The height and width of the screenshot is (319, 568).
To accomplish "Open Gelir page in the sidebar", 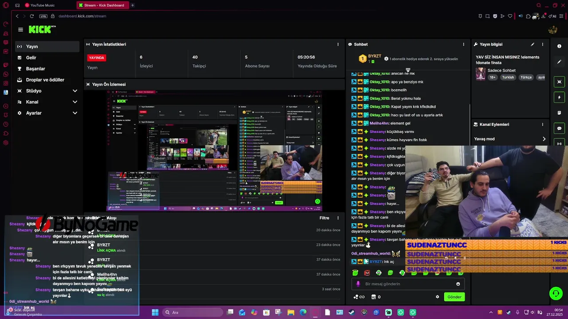I will (x=47, y=58).
